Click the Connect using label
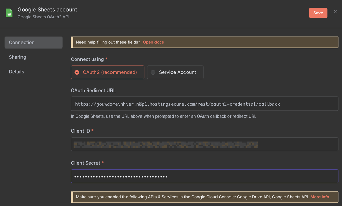The width and height of the screenshot is (342, 206). pyautogui.click(x=87, y=59)
